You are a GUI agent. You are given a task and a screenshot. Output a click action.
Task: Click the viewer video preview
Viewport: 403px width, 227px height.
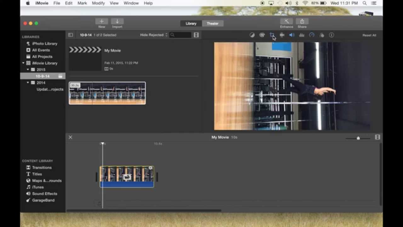[292, 86]
